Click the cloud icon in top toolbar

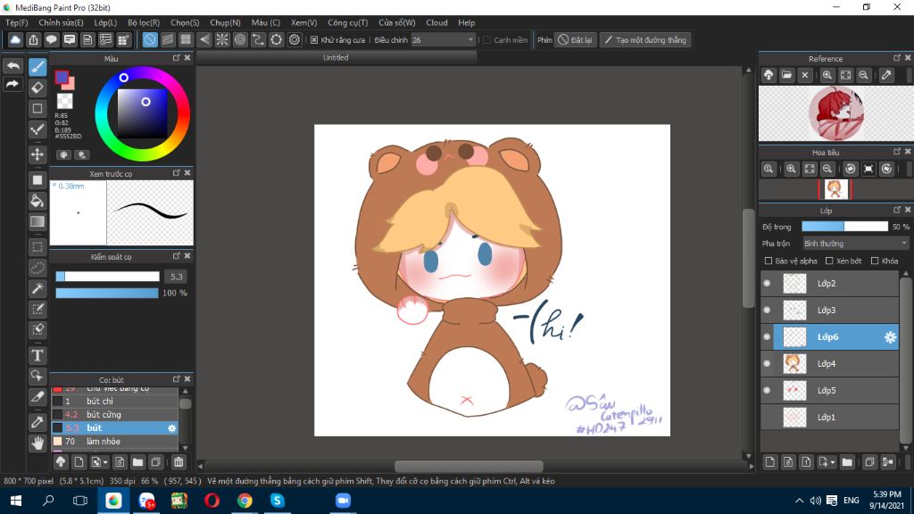click(15, 39)
